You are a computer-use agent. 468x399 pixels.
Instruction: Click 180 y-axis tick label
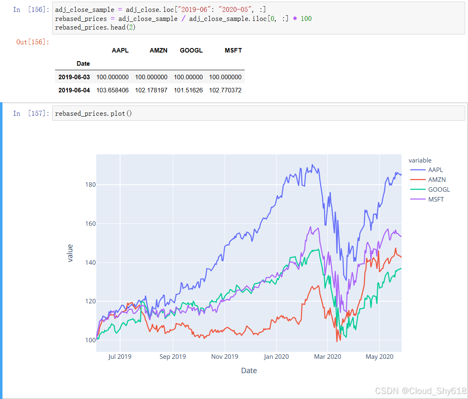(90, 185)
